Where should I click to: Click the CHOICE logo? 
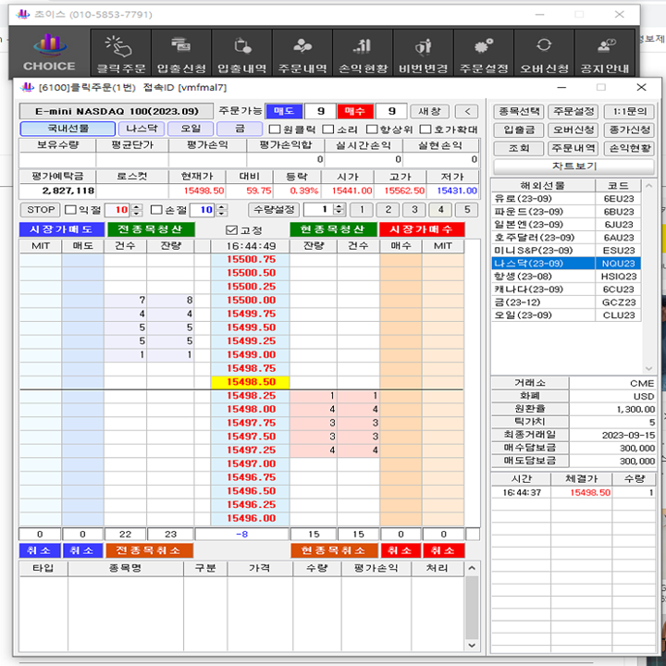click(x=50, y=53)
